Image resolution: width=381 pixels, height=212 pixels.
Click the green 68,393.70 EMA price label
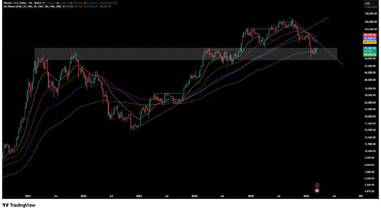[369, 54]
